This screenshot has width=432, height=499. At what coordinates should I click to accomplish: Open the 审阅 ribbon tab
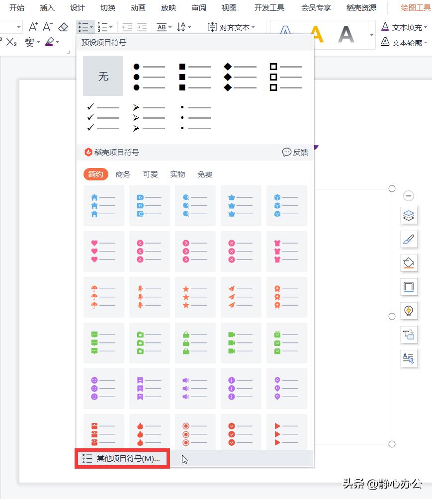(199, 7)
